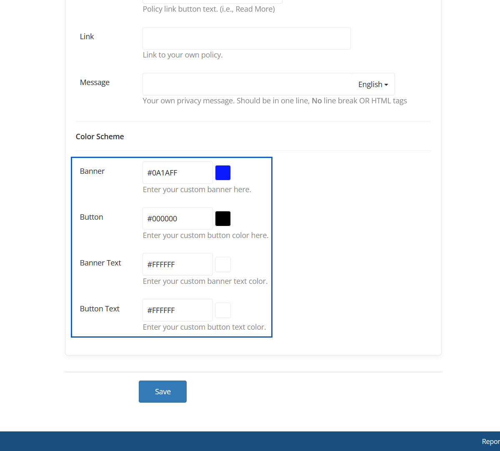Focus the Message text input box
Image resolution: width=500 pixels, height=451 pixels.
[247, 84]
